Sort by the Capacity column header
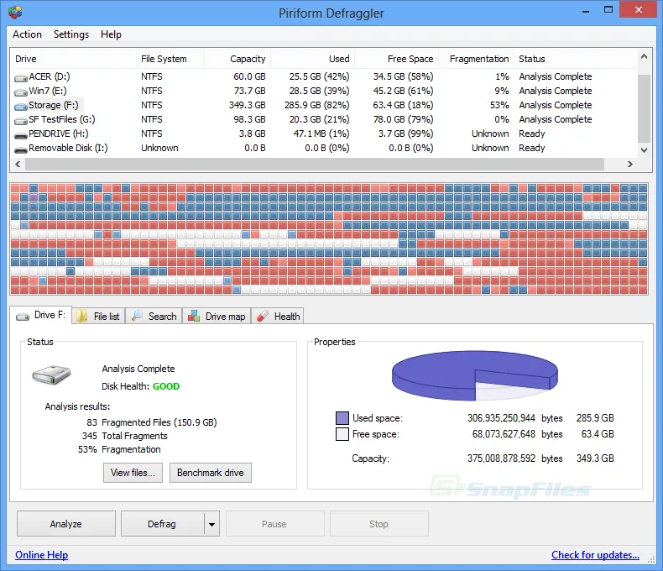This screenshot has width=663, height=571. pyautogui.click(x=238, y=59)
